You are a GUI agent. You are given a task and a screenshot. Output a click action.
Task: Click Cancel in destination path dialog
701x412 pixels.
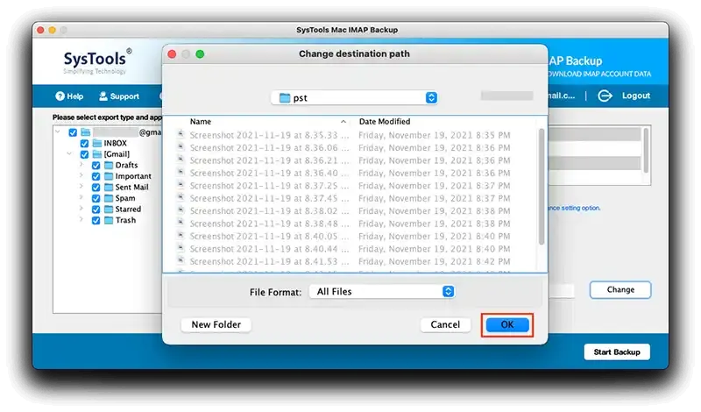[445, 324]
